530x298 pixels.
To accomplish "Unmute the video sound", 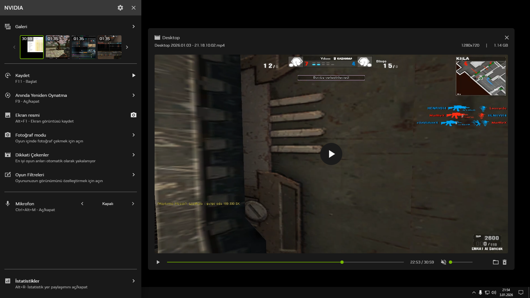I will point(444,262).
